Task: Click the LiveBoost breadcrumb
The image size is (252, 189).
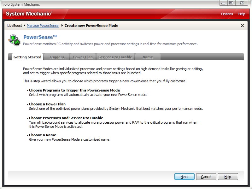Action: (15, 26)
